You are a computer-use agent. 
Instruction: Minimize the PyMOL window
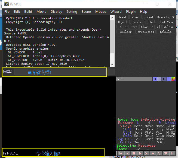coord(145,4)
